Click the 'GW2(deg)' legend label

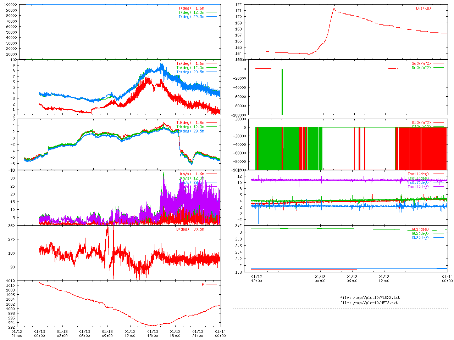click(x=420, y=233)
